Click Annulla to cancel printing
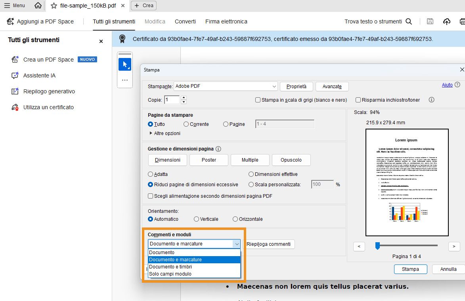465x301 pixels. point(448,269)
